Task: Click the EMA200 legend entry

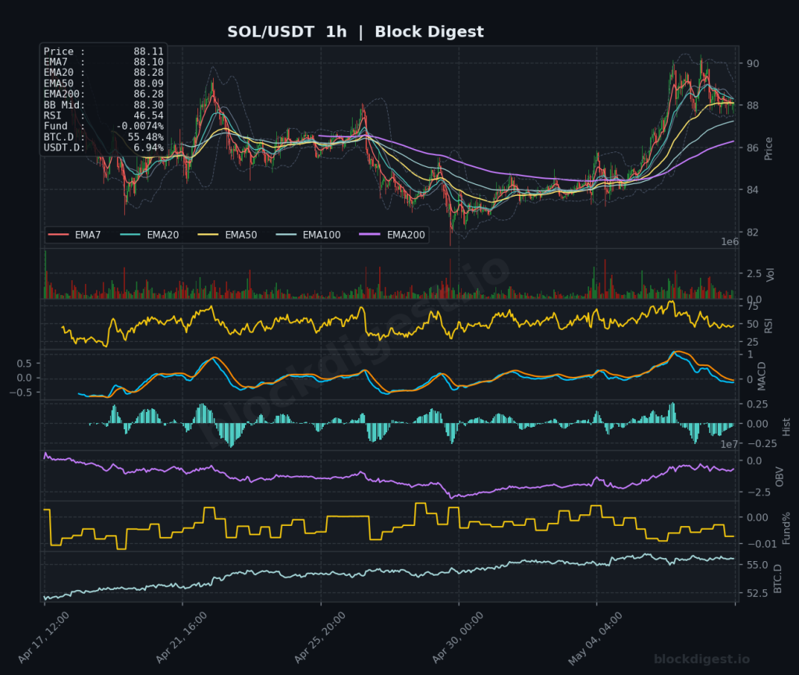Action: [x=392, y=235]
